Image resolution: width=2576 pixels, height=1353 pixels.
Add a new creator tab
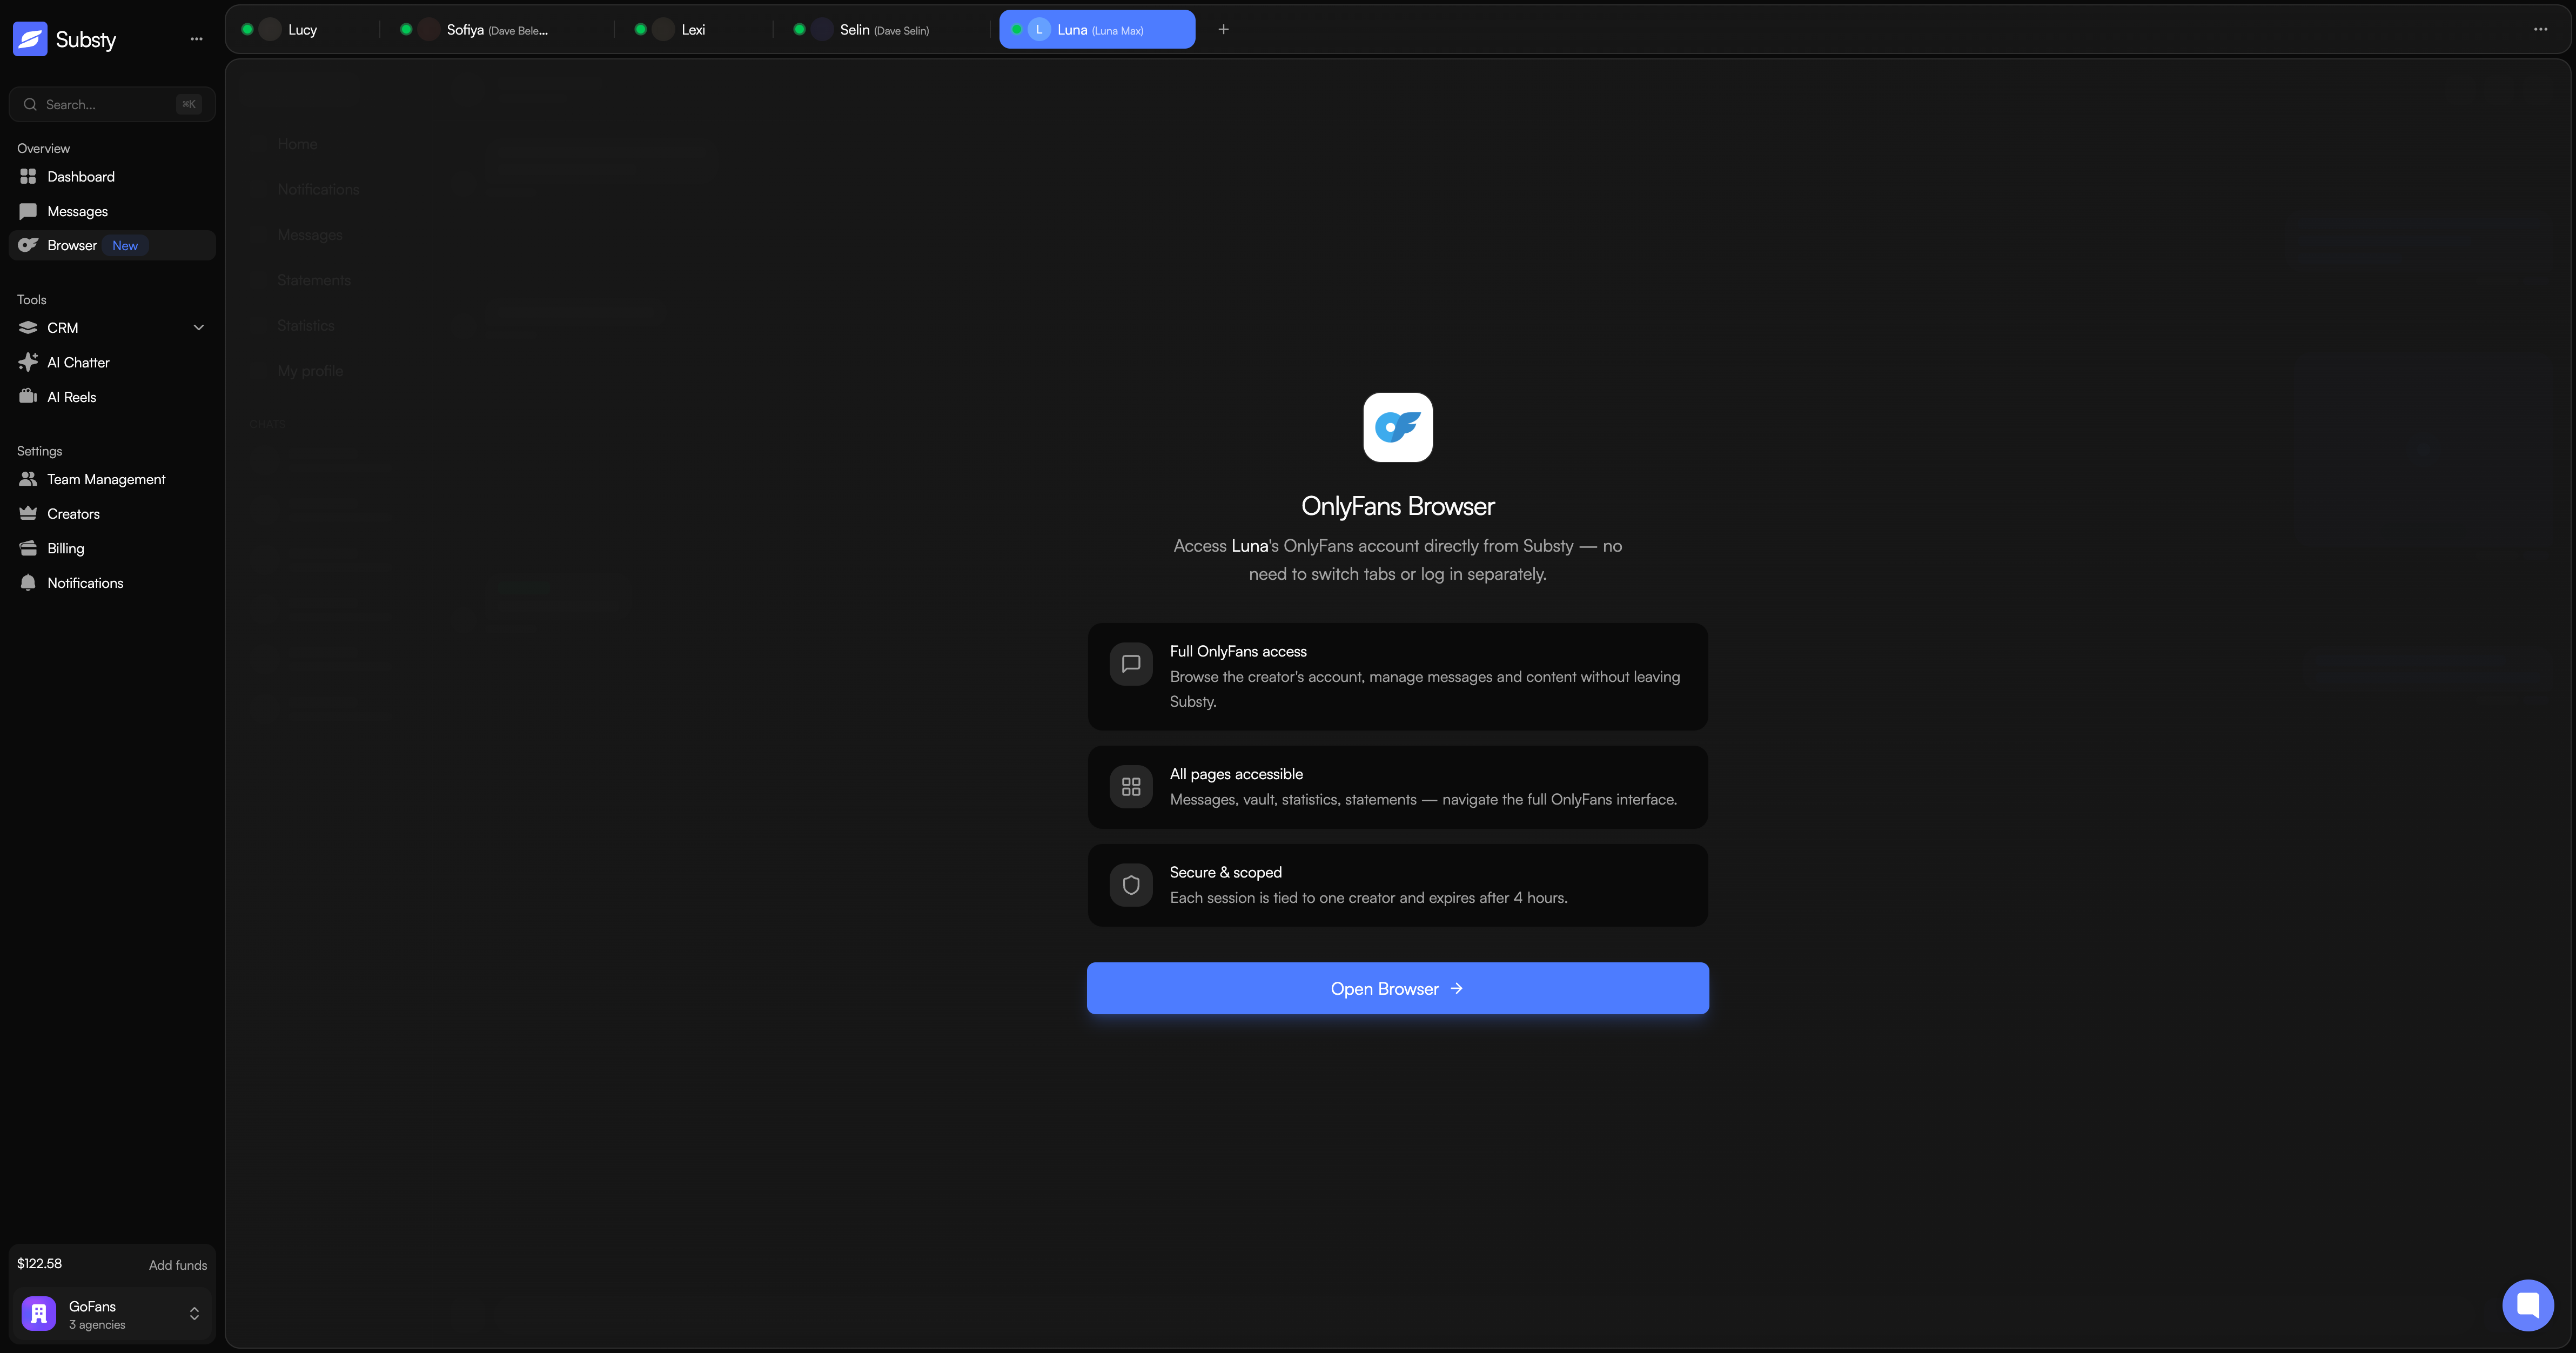tap(1223, 29)
